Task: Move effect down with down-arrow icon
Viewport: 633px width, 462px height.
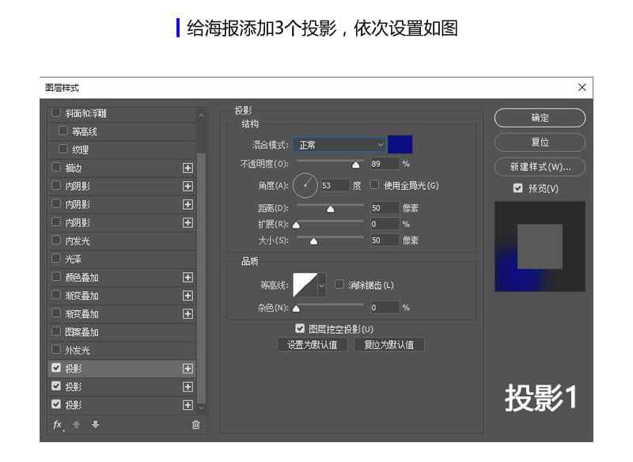Action: click(95, 425)
